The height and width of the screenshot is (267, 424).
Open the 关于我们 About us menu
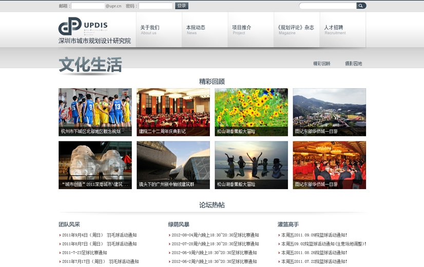150,29
